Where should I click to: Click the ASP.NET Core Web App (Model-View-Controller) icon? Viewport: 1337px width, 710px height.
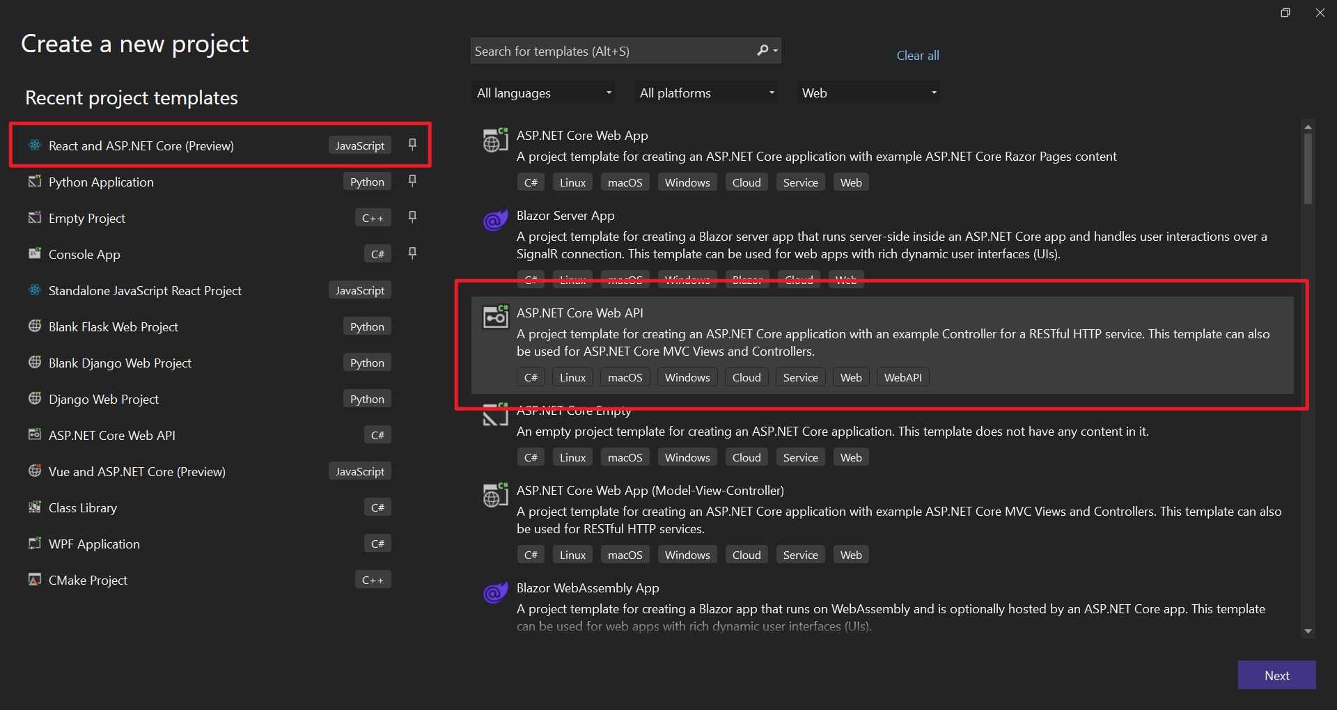495,495
